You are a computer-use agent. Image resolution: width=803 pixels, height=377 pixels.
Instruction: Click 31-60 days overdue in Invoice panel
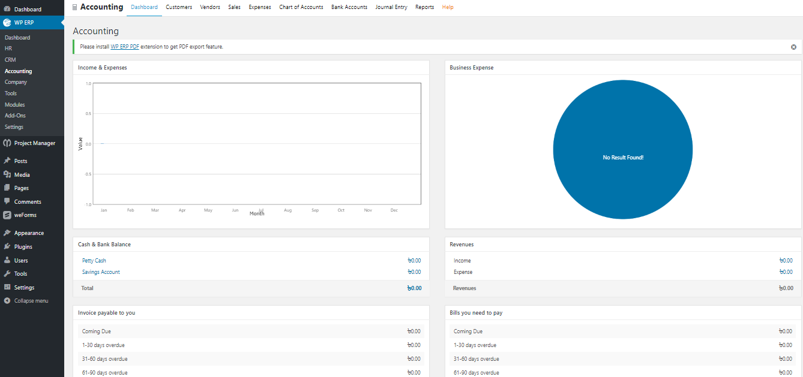(104, 359)
